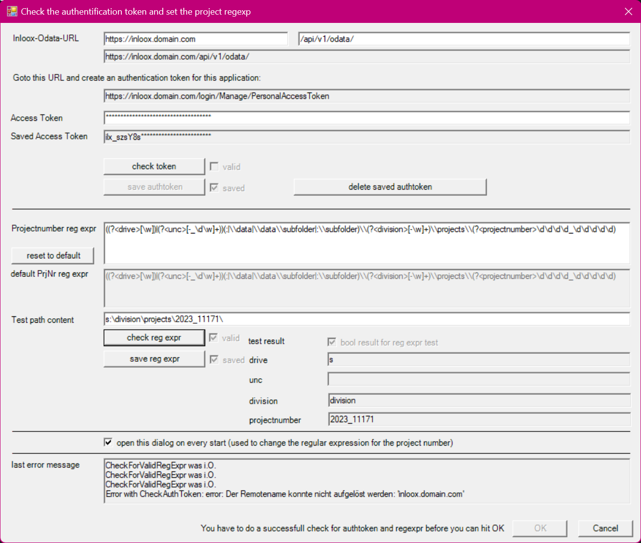641x543 pixels.
Task: Click the Projectnumber reg expr label
Action: [x=54, y=229]
